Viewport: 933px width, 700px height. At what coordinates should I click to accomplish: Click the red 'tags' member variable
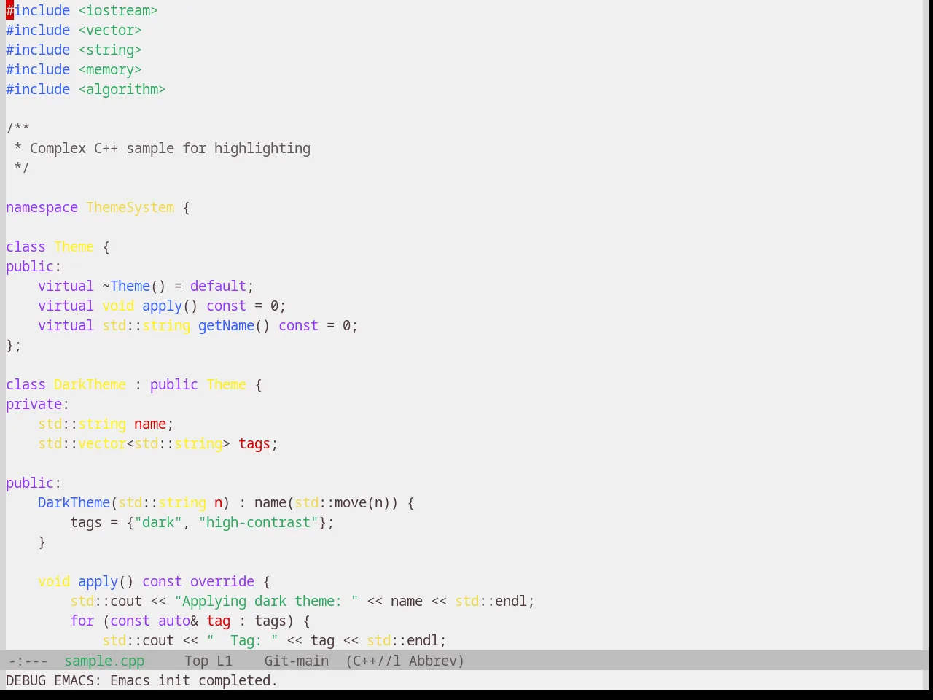254,443
